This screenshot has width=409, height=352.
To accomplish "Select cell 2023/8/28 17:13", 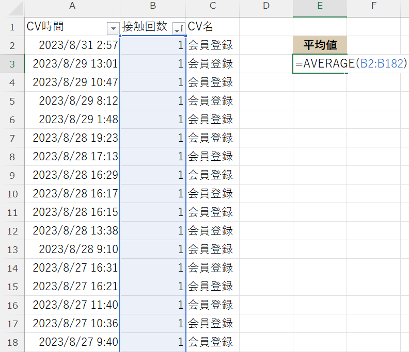I will point(72,157).
